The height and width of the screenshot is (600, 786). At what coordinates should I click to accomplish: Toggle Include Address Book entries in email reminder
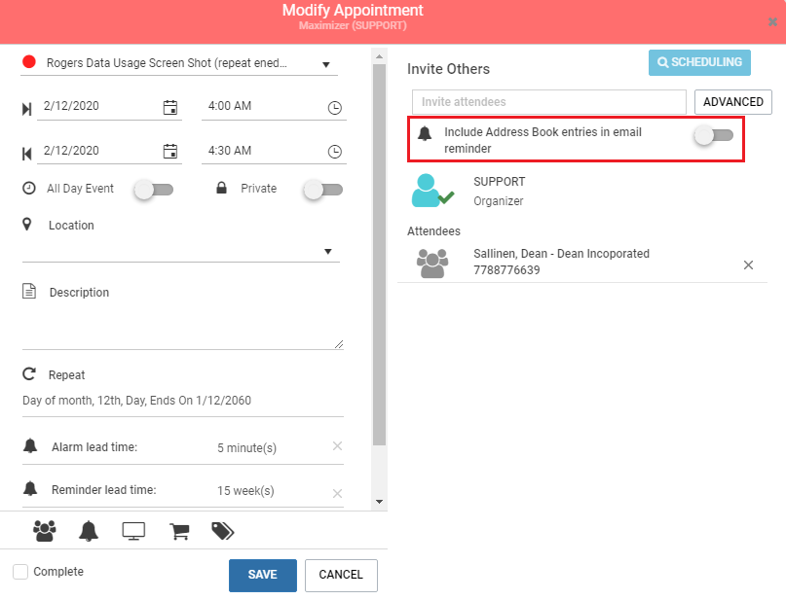[713, 135]
